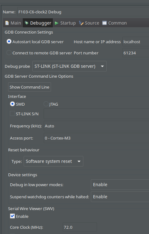Click the Main tab document icon
The height and width of the screenshot is (234, 149).
[x=7, y=23]
